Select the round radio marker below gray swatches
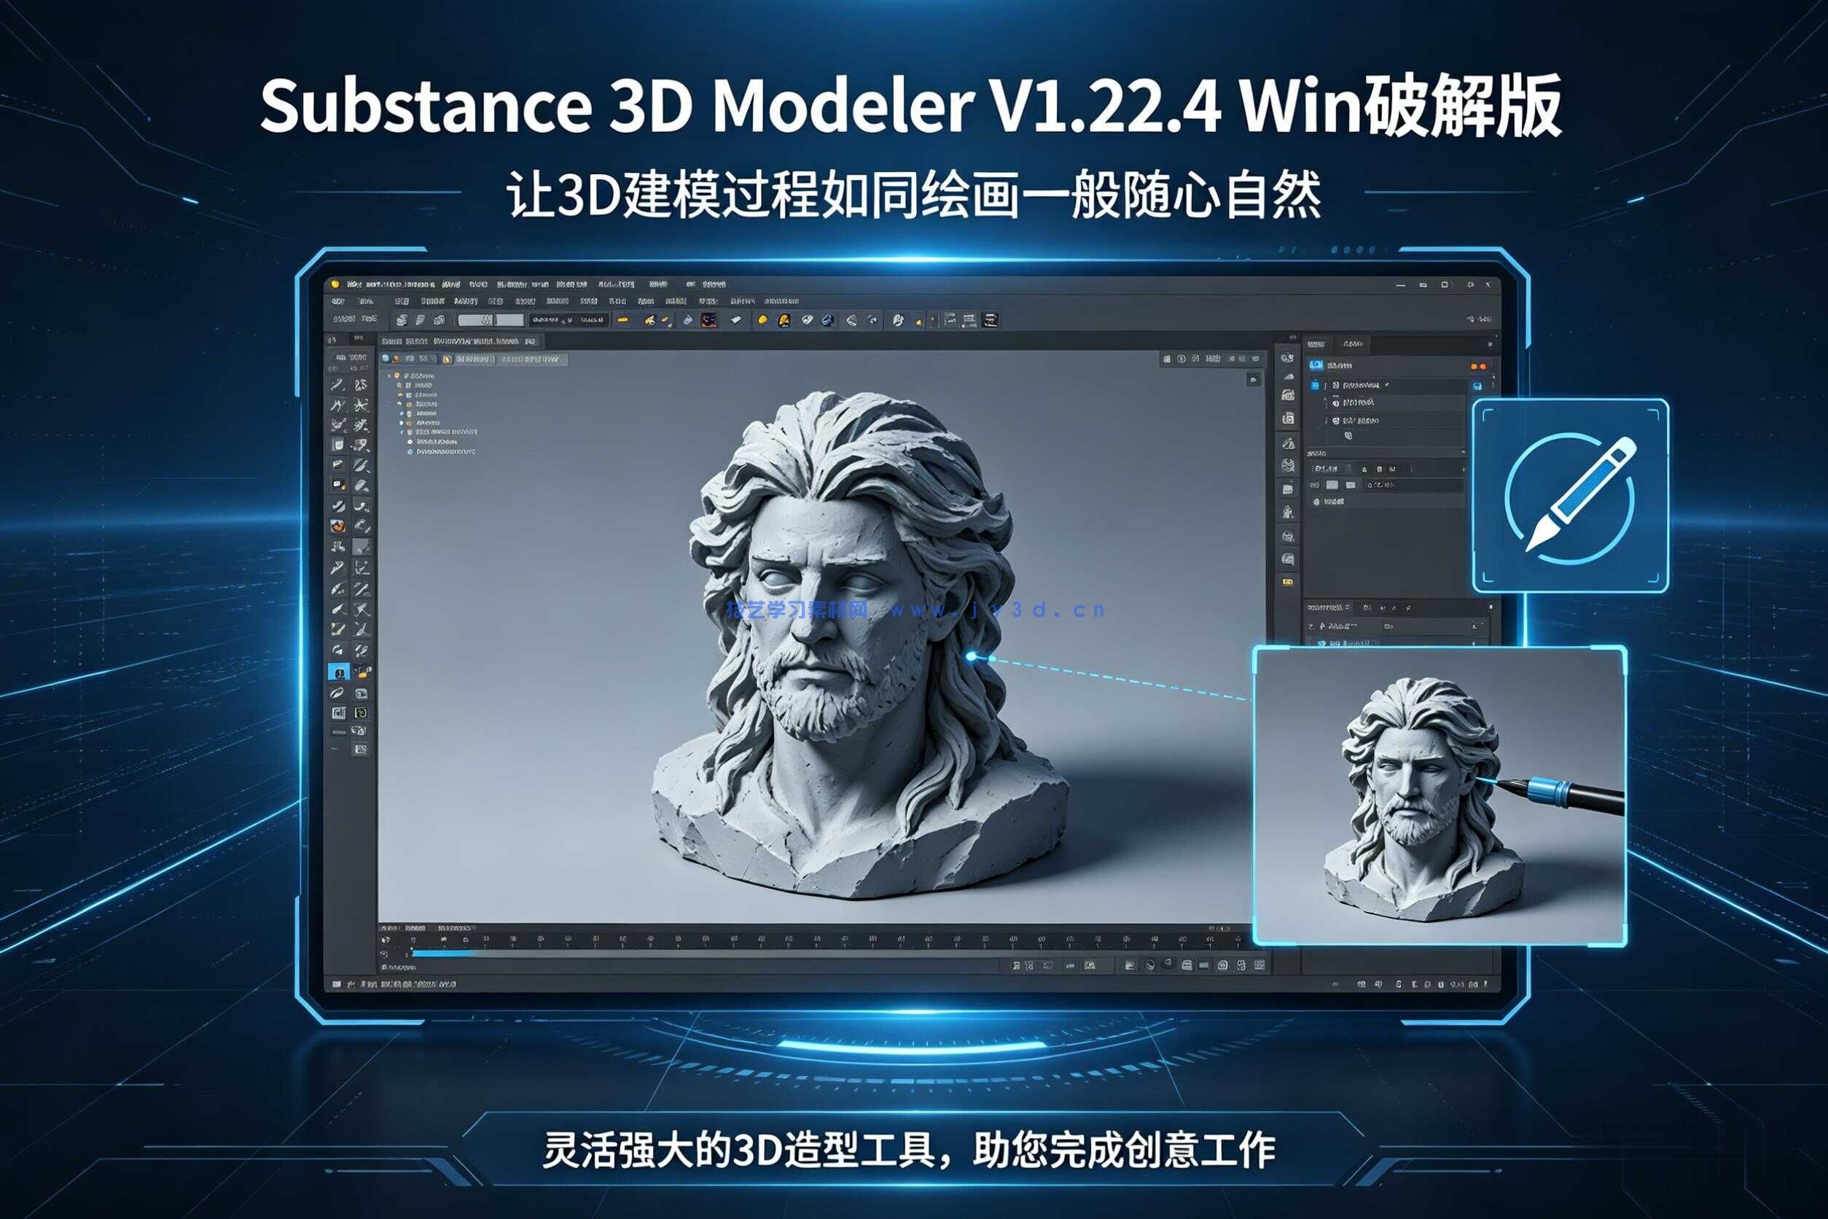The image size is (1828, 1219). 1316,502
